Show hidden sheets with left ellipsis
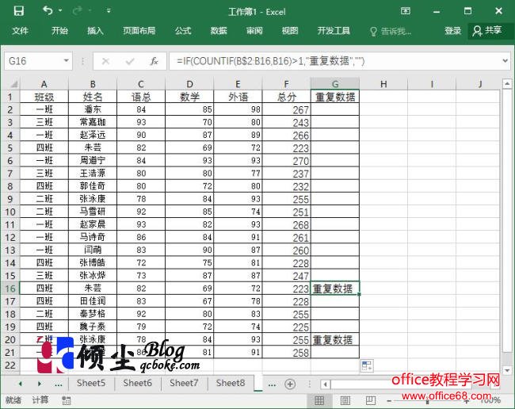Screen dimensions: 515x409 click(x=59, y=384)
